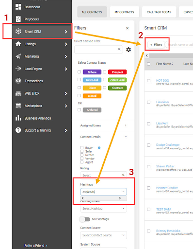This screenshot has width=193, height=249.
Task: Select the Smart CRM gear icon
Action: 18,31
